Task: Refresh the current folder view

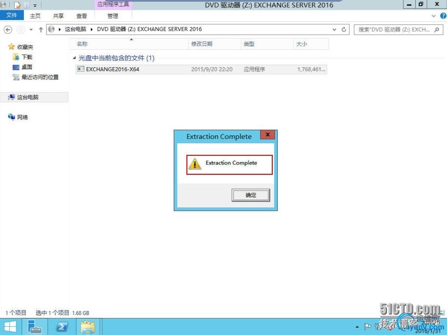Action: [x=344, y=30]
